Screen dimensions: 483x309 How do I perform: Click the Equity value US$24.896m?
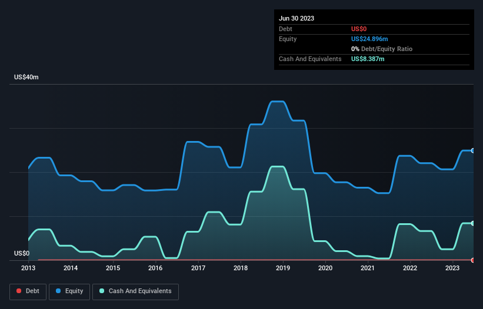tap(369, 39)
